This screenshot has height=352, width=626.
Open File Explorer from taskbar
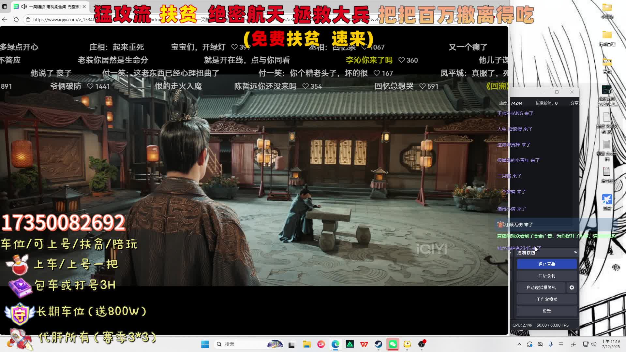(x=306, y=344)
